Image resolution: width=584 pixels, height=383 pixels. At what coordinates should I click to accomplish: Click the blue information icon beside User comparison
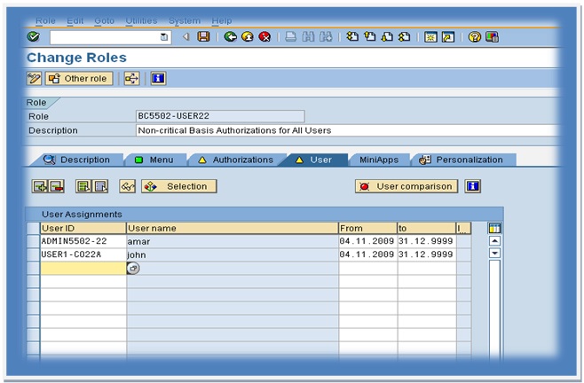coord(473,186)
